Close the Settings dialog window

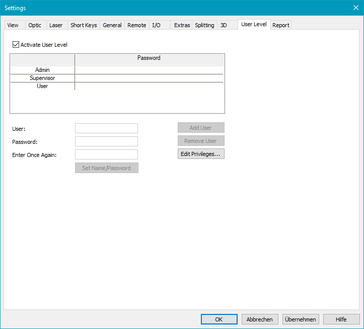(355, 8)
